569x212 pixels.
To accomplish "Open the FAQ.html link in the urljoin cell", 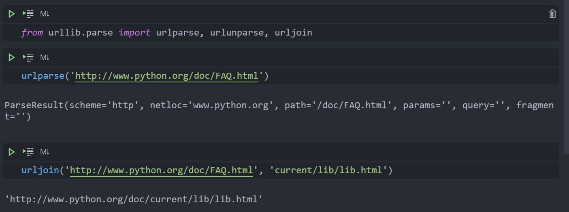I will point(161,170).
